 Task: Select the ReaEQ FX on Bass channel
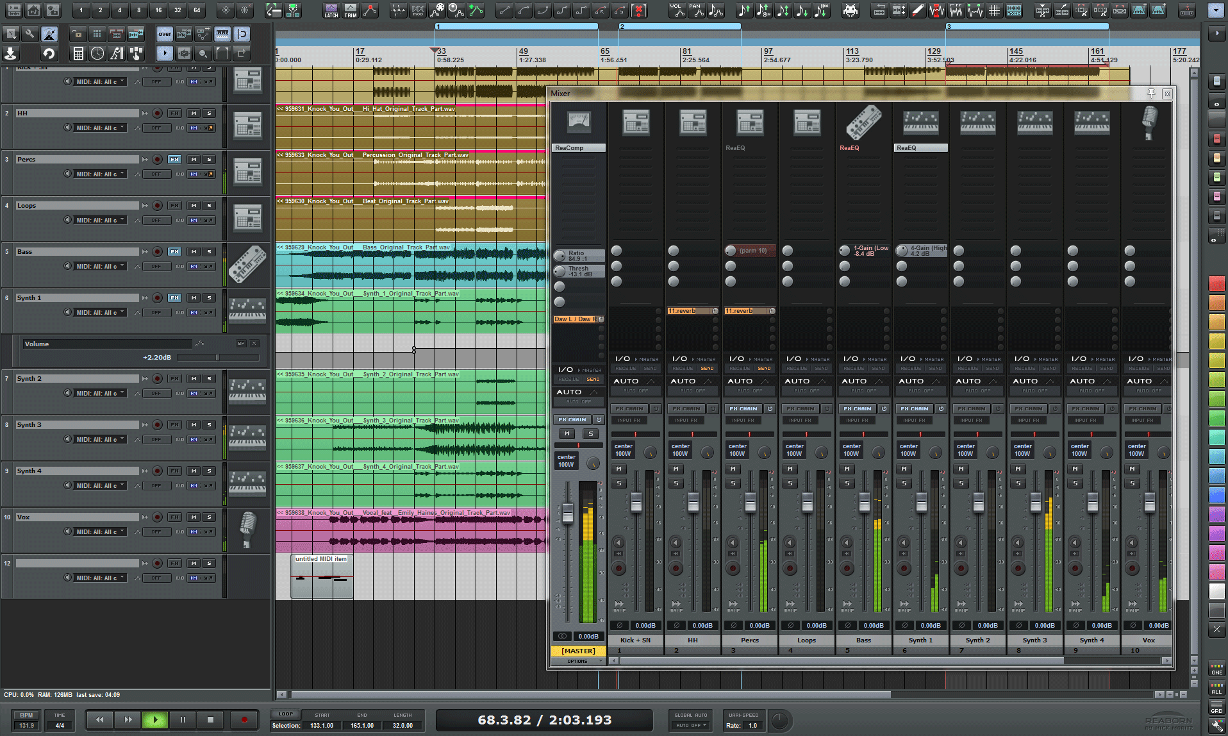tap(863, 148)
